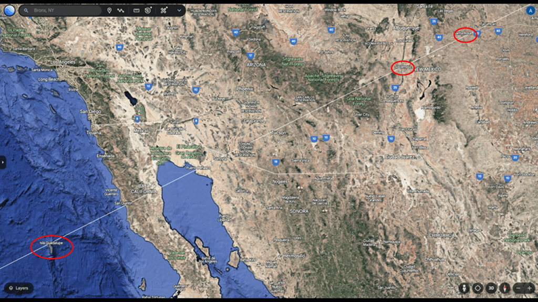Click the Phoenix city label

coord(245,89)
